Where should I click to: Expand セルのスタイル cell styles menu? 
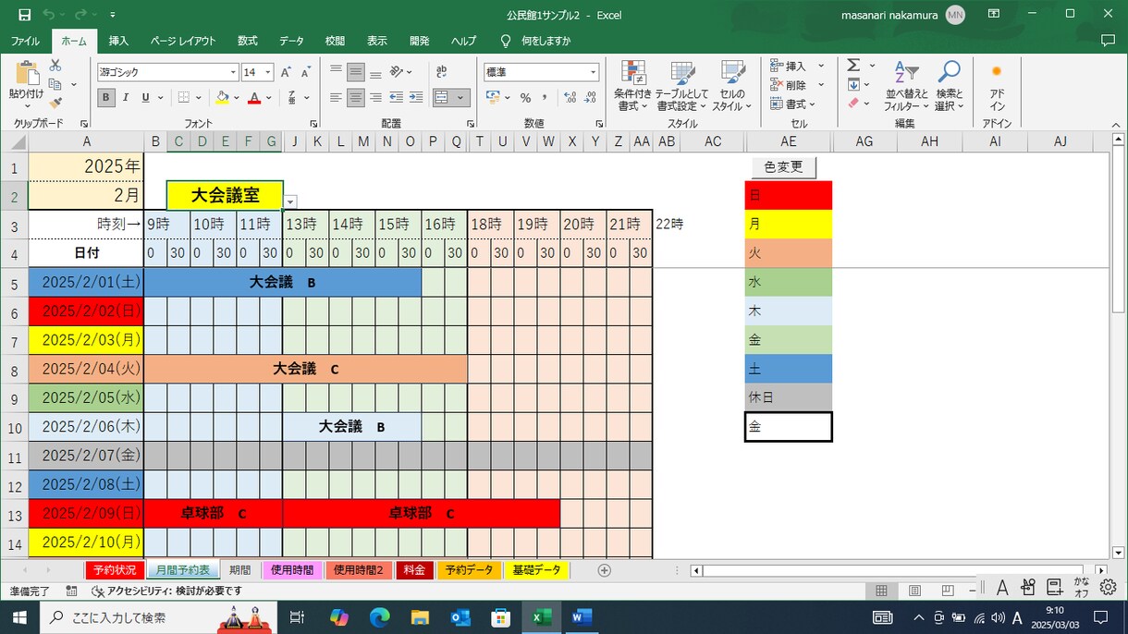731,87
